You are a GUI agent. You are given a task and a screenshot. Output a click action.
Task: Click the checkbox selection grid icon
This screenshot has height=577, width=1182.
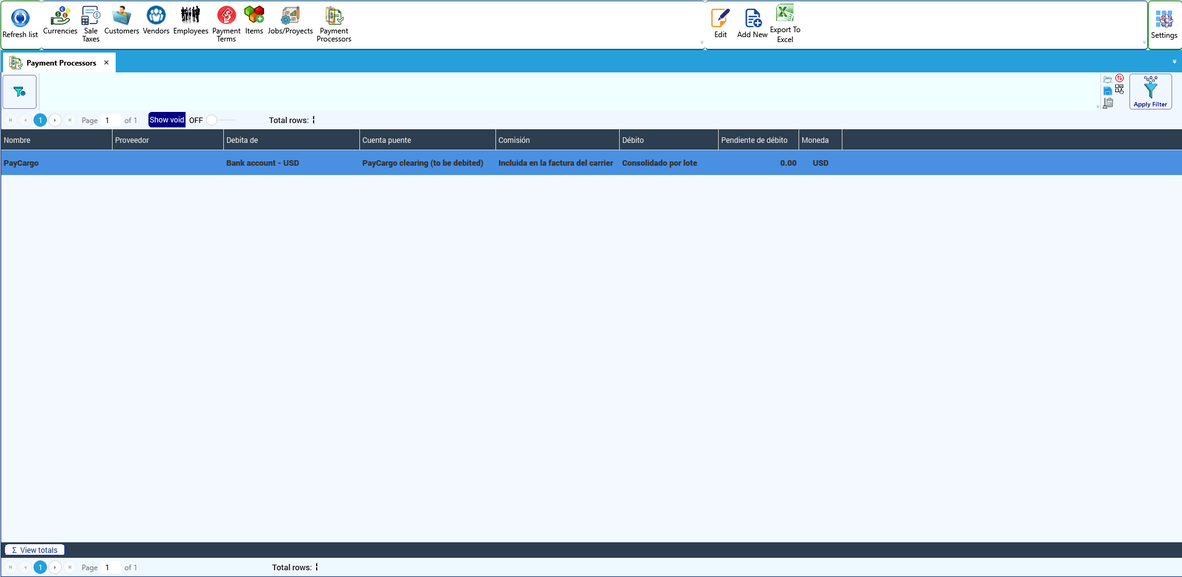(x=1120, y=90)
